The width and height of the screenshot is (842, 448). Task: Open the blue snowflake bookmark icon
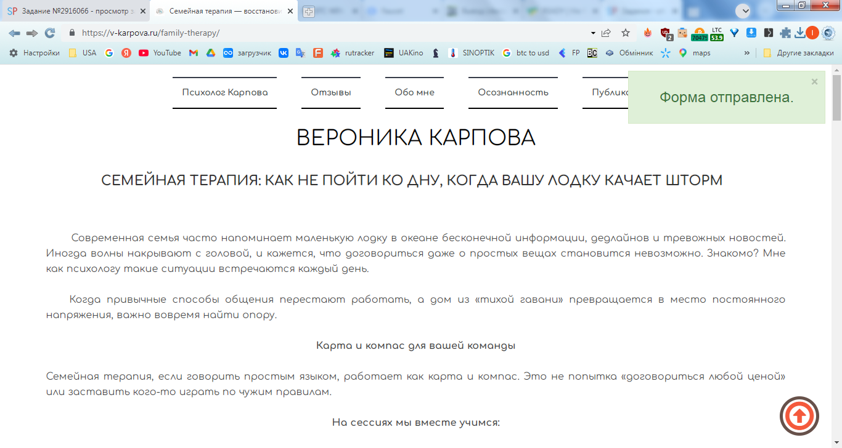pos(665,53)
